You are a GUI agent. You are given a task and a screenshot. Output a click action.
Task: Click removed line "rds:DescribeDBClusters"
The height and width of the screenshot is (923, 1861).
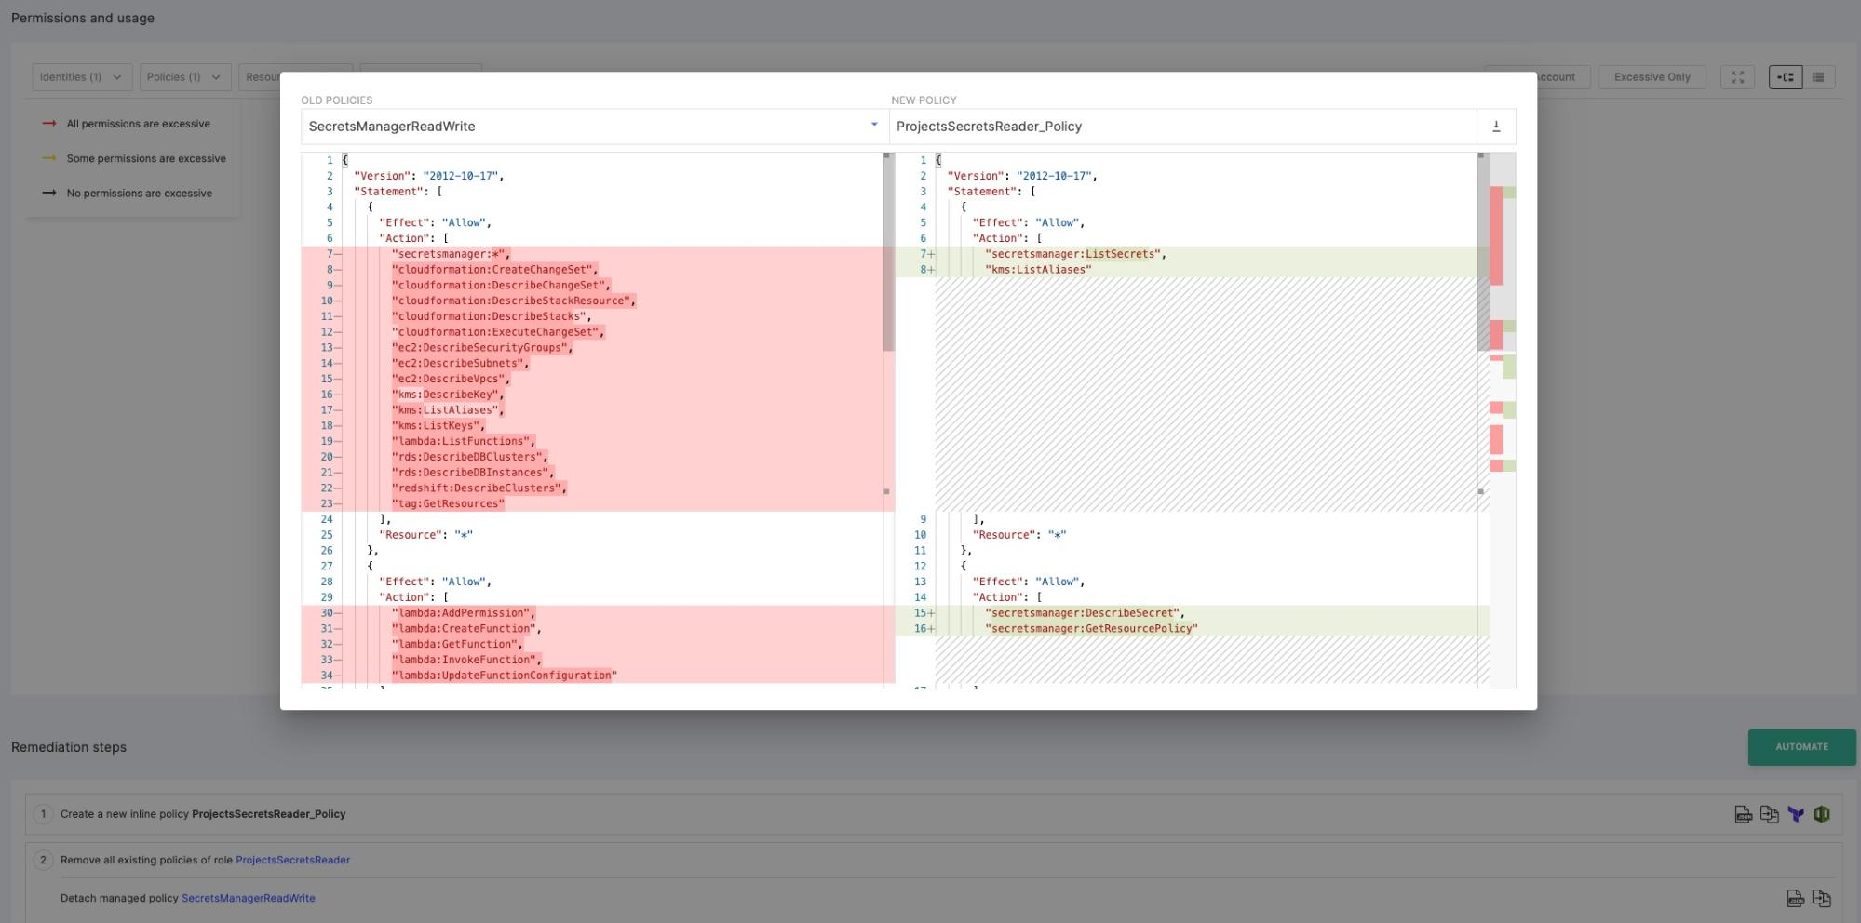point(470,457)
